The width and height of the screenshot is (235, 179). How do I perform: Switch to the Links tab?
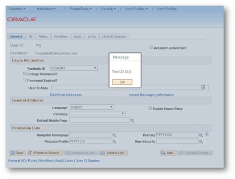click(92, 37)
